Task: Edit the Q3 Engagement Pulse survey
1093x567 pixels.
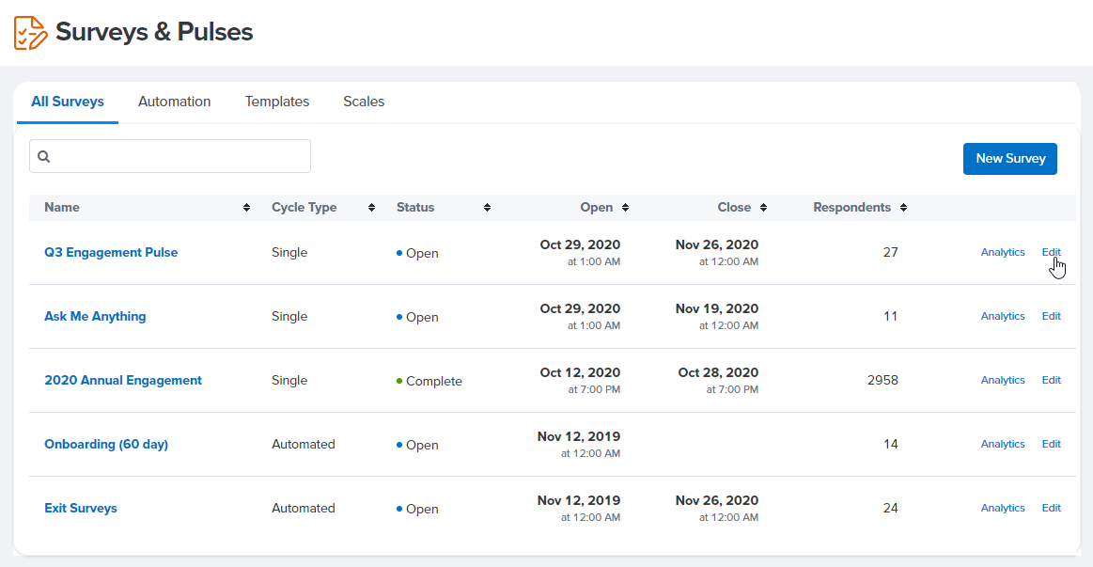Action: 1051,252
